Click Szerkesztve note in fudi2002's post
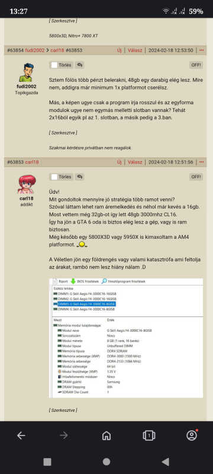This screenshot has height=474, width=213. (x=63, y=133)
